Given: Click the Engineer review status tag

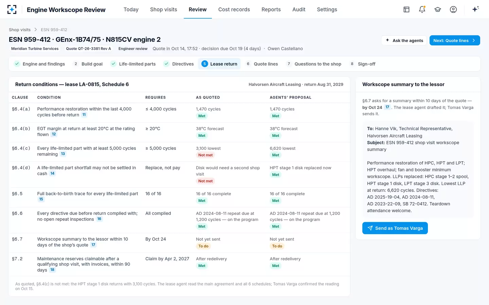Looking at the screenshot, I should pos(133,49).
